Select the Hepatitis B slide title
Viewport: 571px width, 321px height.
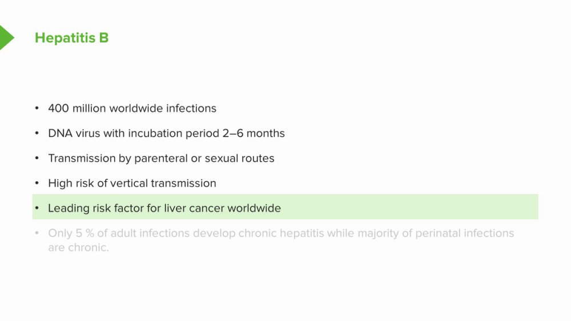(x=72, y=38)
